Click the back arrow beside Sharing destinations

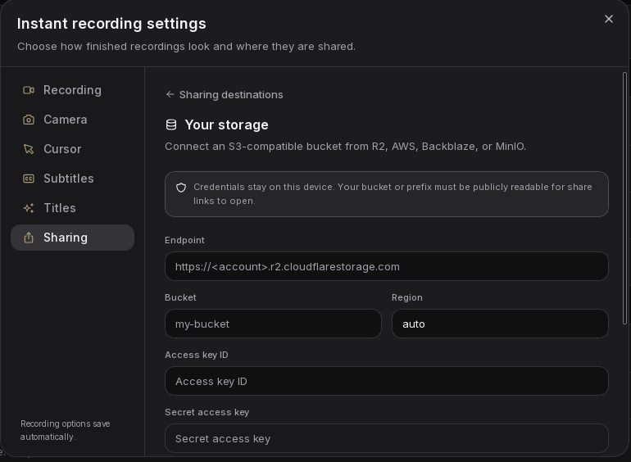[170, 94]
